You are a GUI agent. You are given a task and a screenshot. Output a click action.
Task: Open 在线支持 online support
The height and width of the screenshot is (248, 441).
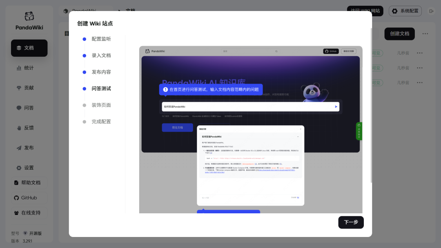(x=29, y=213)
